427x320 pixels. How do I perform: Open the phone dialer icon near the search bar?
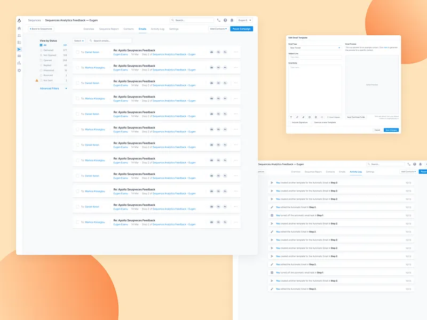tap(218, 20)
